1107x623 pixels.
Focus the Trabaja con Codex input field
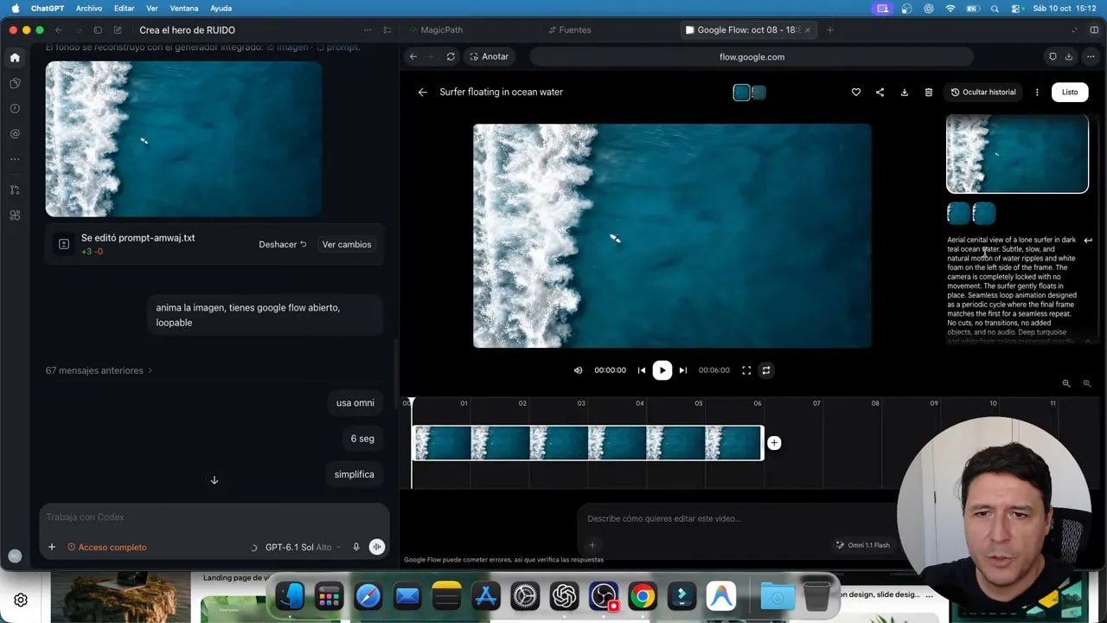point(214,517)
